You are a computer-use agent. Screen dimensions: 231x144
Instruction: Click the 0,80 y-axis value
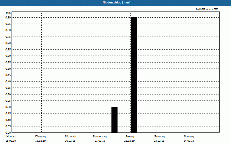[8, 30]
